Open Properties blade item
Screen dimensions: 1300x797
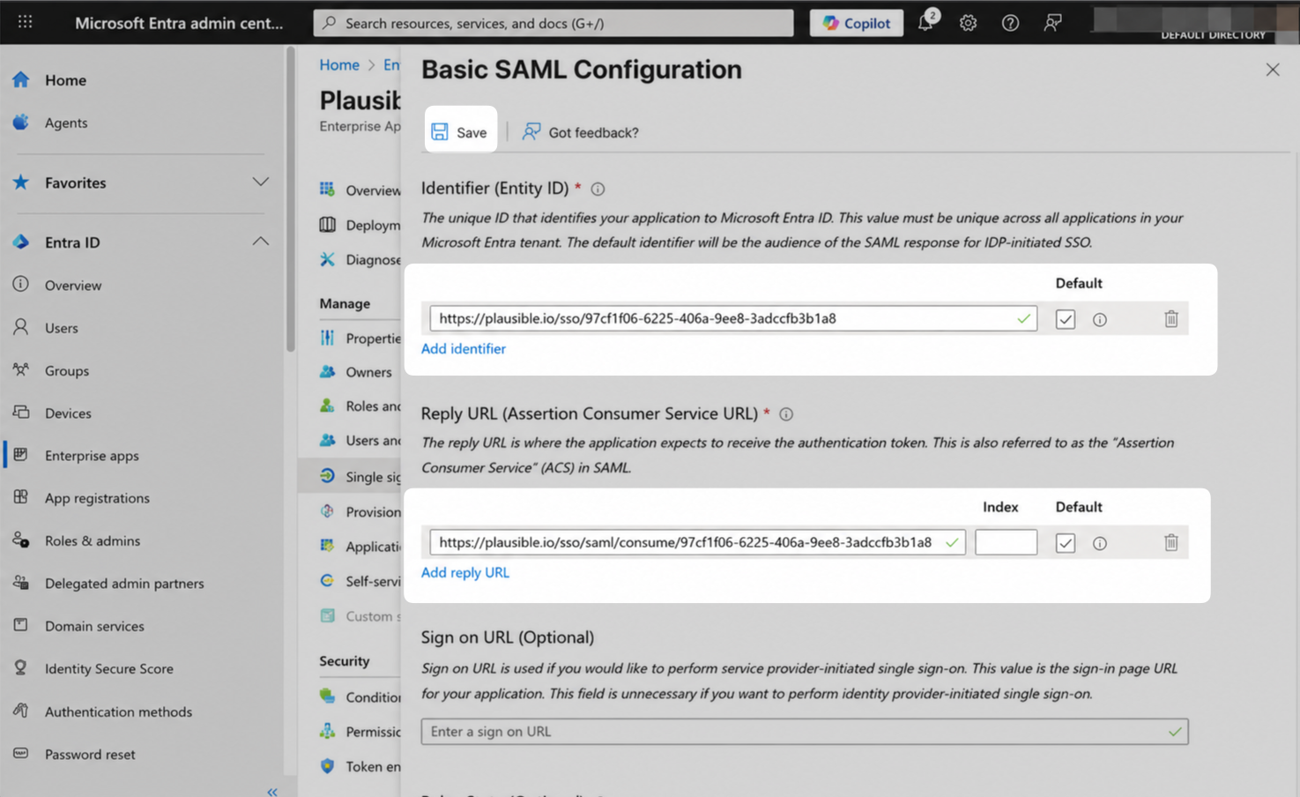click(x=360, y=338)
